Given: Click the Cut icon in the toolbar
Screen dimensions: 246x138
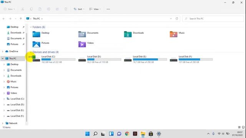Looking at the screenshot, I should pos(23,9).
